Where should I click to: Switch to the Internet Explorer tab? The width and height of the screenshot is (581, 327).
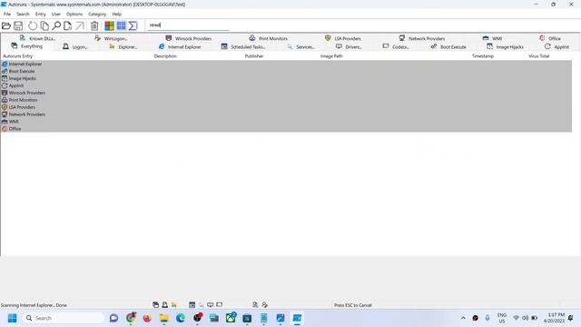180,46
